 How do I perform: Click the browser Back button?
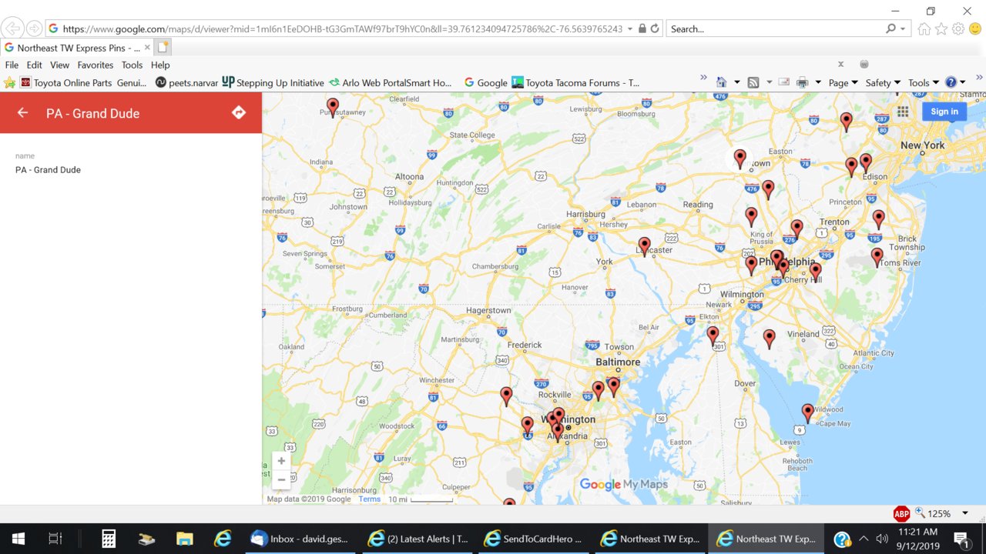click(13, 28)
